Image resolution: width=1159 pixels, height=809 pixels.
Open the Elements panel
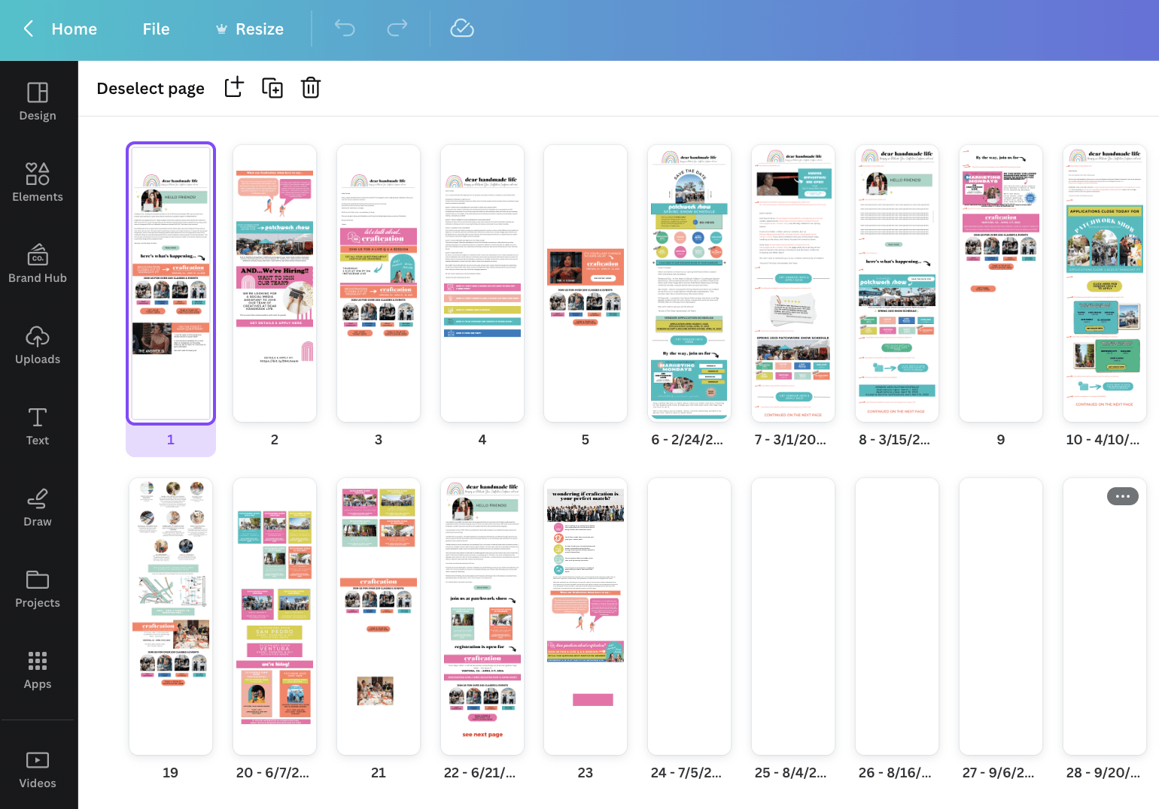click(38, 183)
